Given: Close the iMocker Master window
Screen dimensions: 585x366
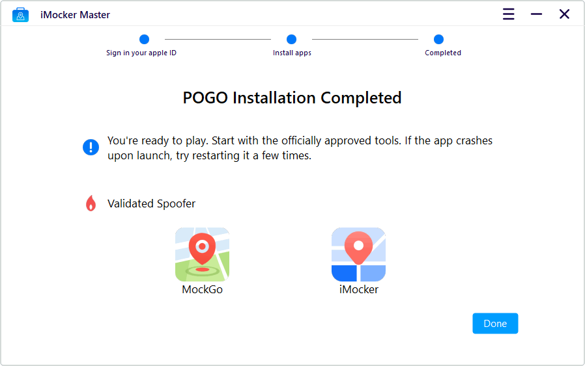Looking at the screenshot, I should (x=564, y=14).
